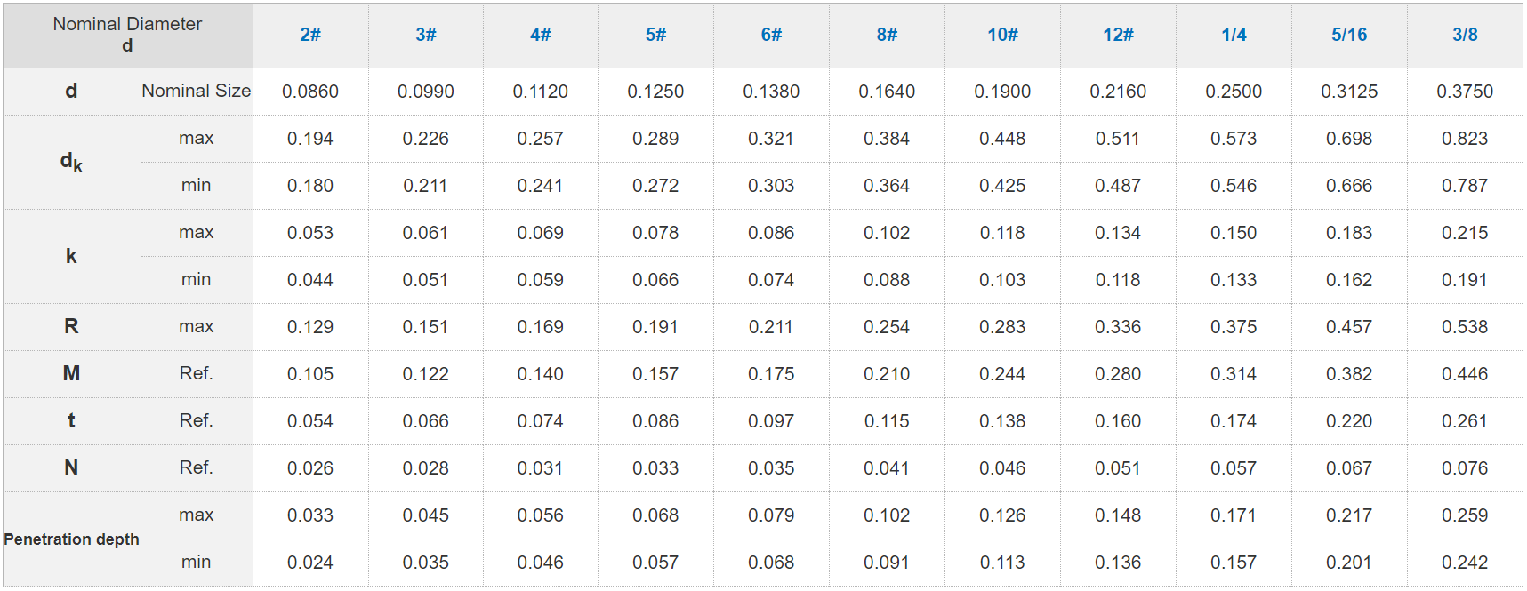The image size is (1527, 591).
Task: Click the 5# nominal diameter header
Action: [x=655, y=35]
